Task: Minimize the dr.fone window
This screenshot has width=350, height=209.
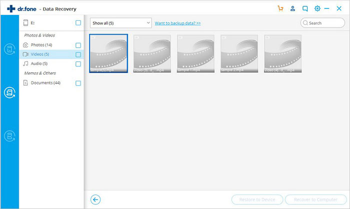Action: click(x=327, y=9)
